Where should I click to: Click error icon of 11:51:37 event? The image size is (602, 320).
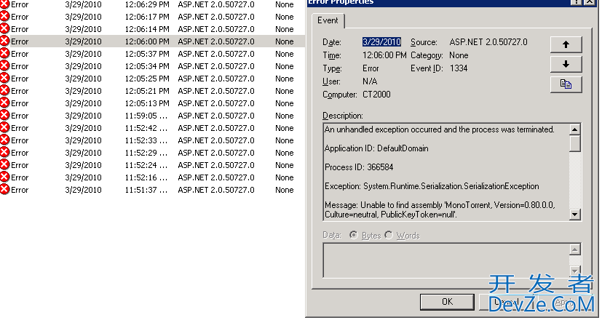(x=4, y=190)
